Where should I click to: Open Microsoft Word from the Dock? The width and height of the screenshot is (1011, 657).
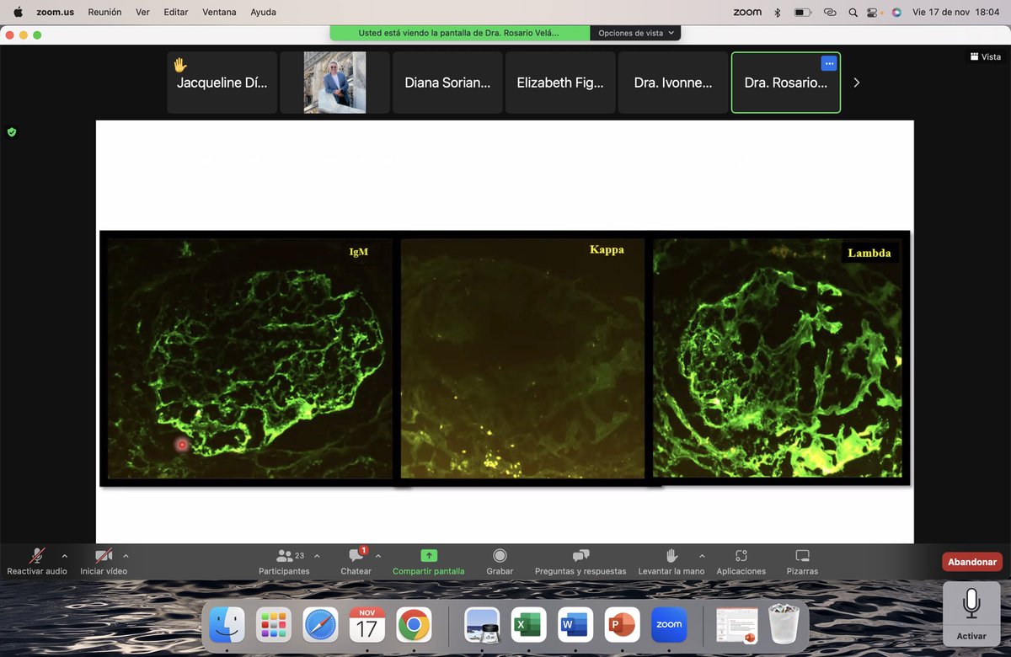[x=575, y=624]
